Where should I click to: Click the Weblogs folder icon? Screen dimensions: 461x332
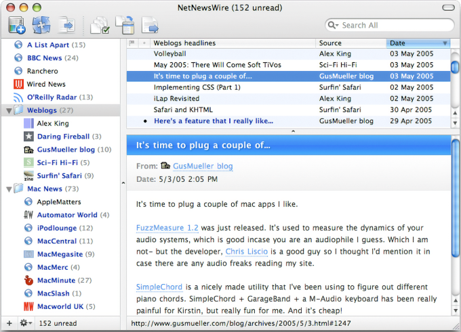point(18,110)
